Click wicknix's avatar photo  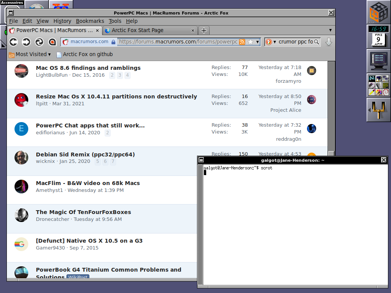tap(21, 158)
